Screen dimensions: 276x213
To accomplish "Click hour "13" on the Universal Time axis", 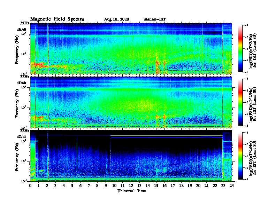I will tap(139, 186).
